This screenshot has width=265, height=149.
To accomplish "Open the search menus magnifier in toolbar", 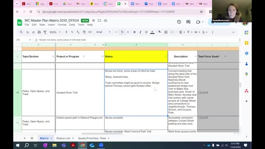I will [21, 32].
